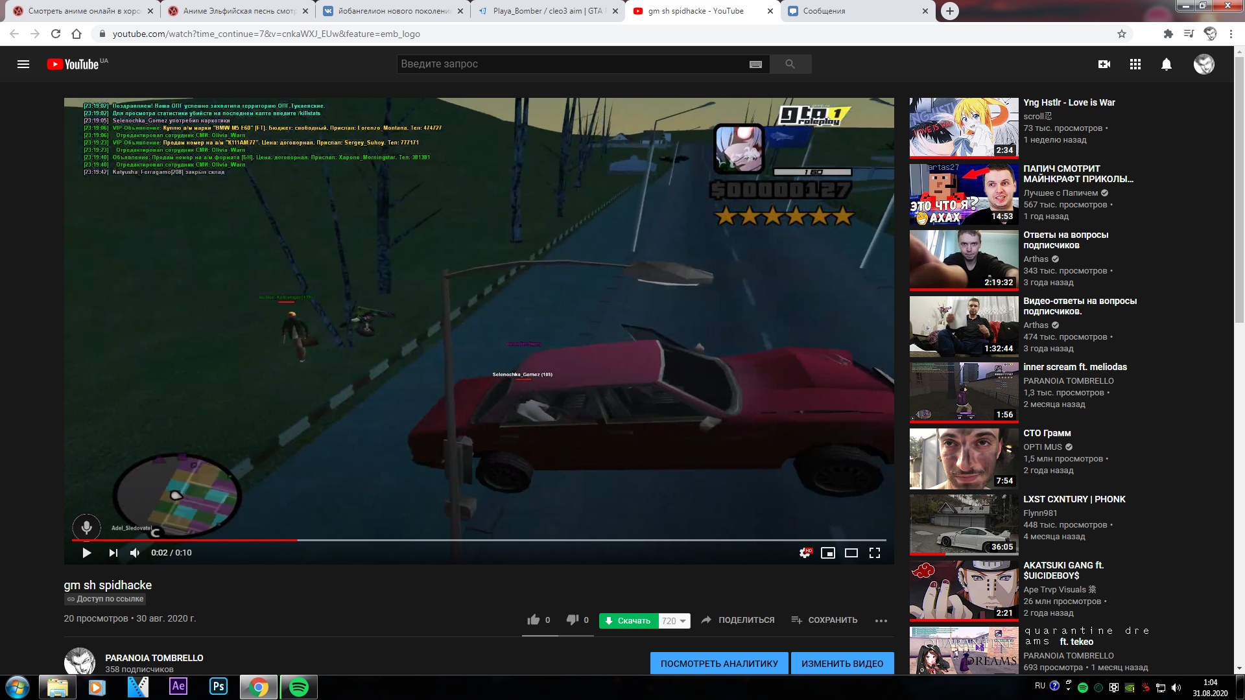Open the Create video camera icon

(x=1104, y=64)
